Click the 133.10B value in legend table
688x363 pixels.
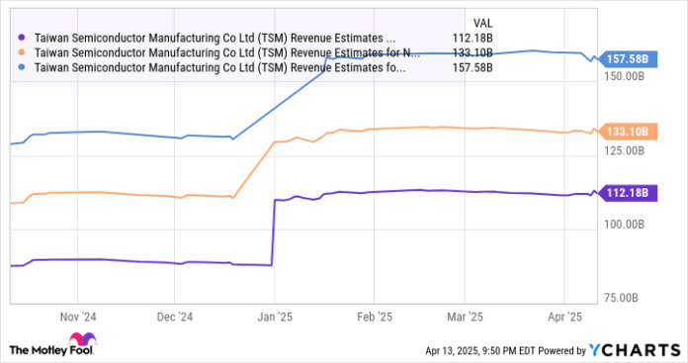point(473,52)
